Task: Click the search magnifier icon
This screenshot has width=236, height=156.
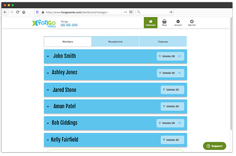Action: tap(139, 12)
